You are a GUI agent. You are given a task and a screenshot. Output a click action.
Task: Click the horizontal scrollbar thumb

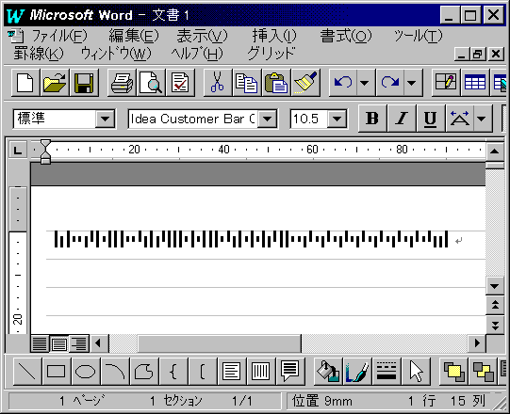click(220, 343)
